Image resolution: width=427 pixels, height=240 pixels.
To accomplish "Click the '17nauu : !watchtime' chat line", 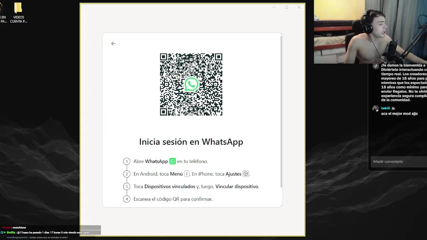I will [x=14, y=228].
